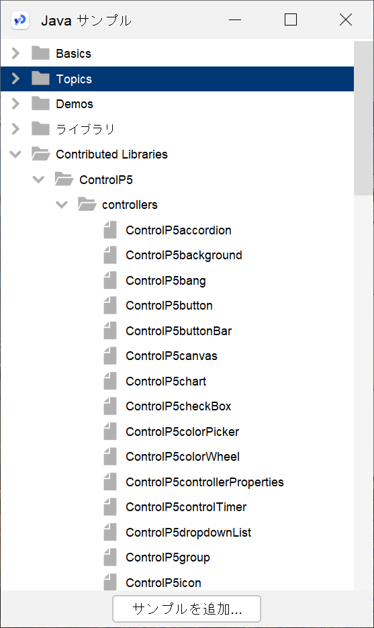Click the file icon beside ControlP5colorWheel
Screen dimensions: 374x628
pos(110,456)
